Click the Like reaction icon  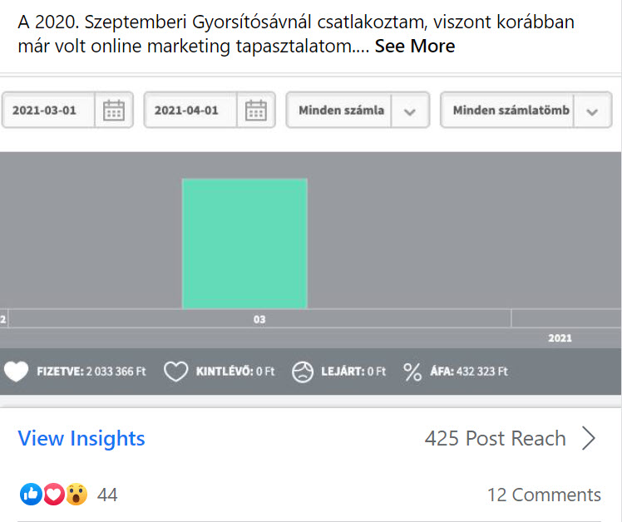[x=31, y=495]
